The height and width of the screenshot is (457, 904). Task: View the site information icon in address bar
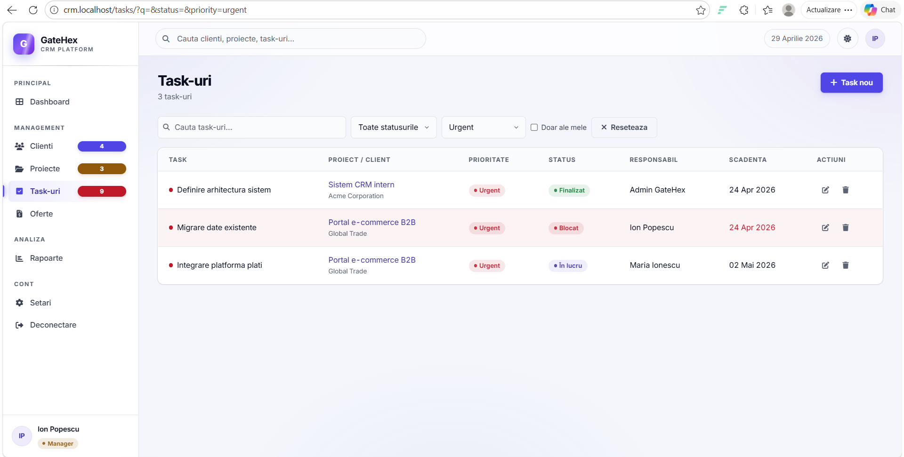click(54, 10)
